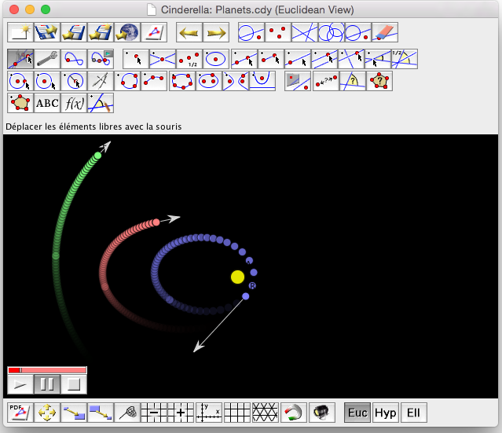502x433 pixels.
Task: Pause the planet animation
Action: [x=47, y=384]
